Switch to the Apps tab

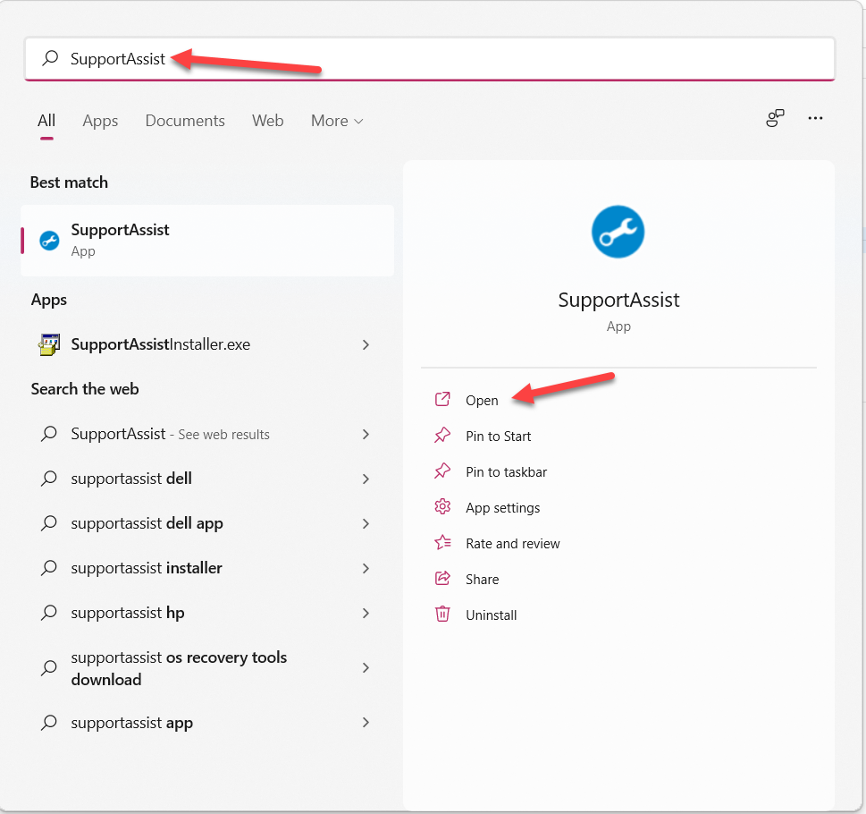pos(100,121)
